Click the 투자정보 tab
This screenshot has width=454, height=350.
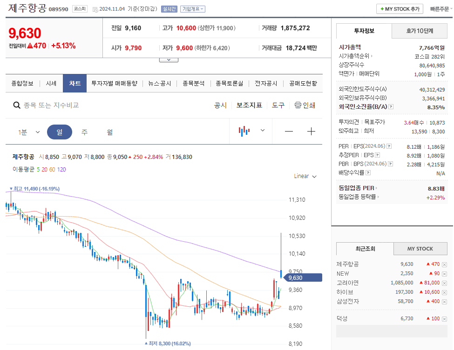point(364,31)
